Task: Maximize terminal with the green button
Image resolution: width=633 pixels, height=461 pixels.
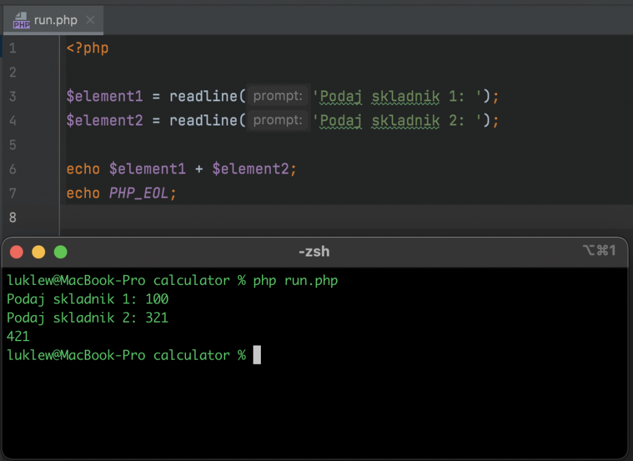Action: tap(61, 252)
